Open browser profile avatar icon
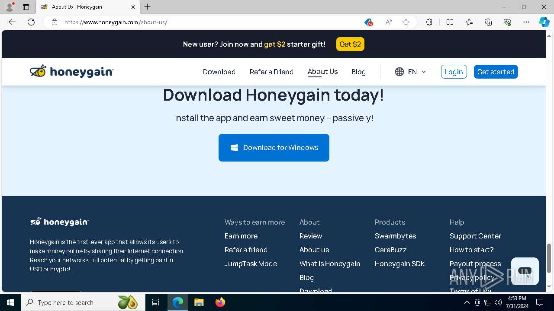This screenshot has width=554, height=311. pyautogui.click(x=10, y=7)
